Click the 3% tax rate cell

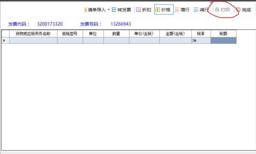coord(201,41)
